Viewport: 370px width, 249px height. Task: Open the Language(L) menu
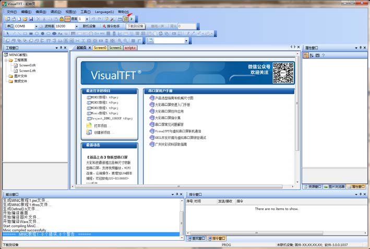click(104, 11)
